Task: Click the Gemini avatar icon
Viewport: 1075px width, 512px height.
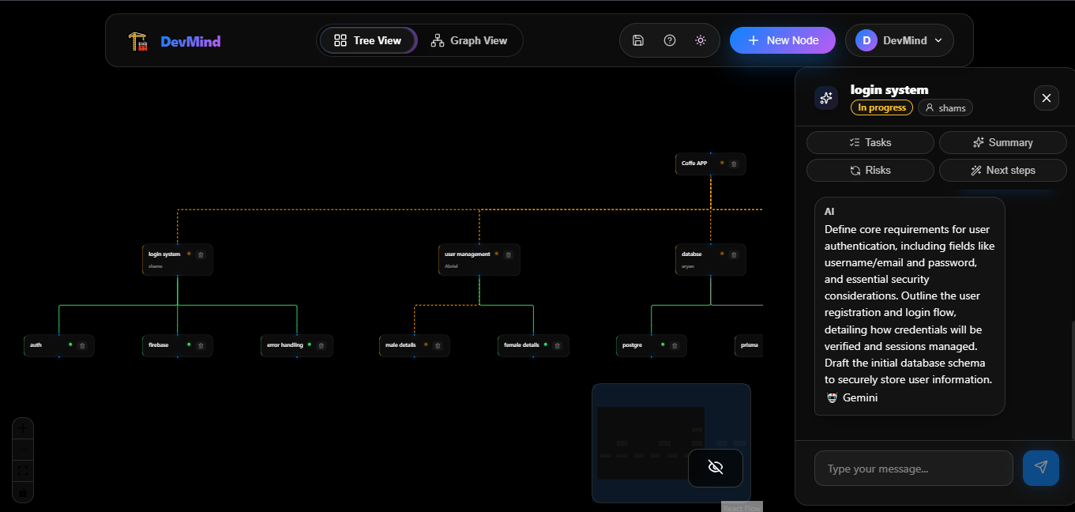Action: [832, 397]
